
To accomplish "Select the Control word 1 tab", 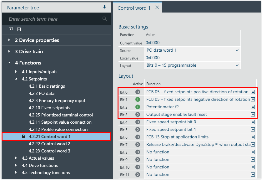I will tap(134, 8).
